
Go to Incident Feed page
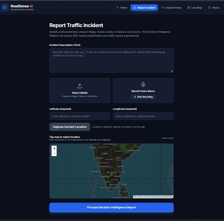[171, 8]
